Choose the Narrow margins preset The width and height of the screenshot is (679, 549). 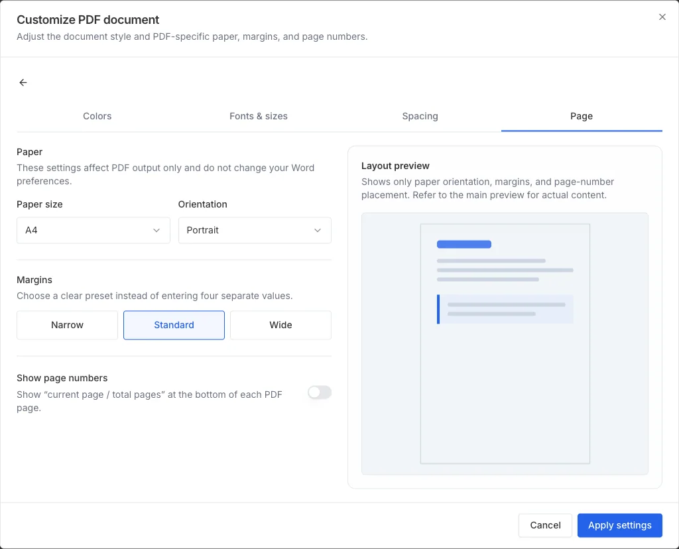click(67, 325)
